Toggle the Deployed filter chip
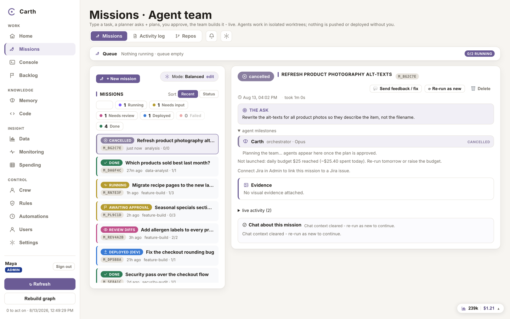The height and width of the screenshot is (319, 510). tap(157, 116)
